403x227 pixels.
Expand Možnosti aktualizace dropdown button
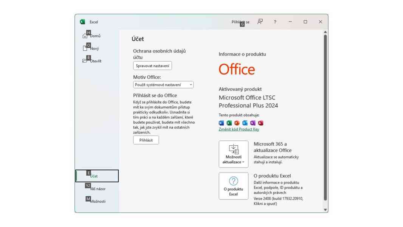click(234, 154)
